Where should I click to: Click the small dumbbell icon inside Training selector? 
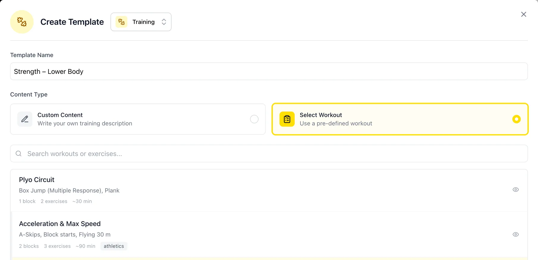(121, 22)
